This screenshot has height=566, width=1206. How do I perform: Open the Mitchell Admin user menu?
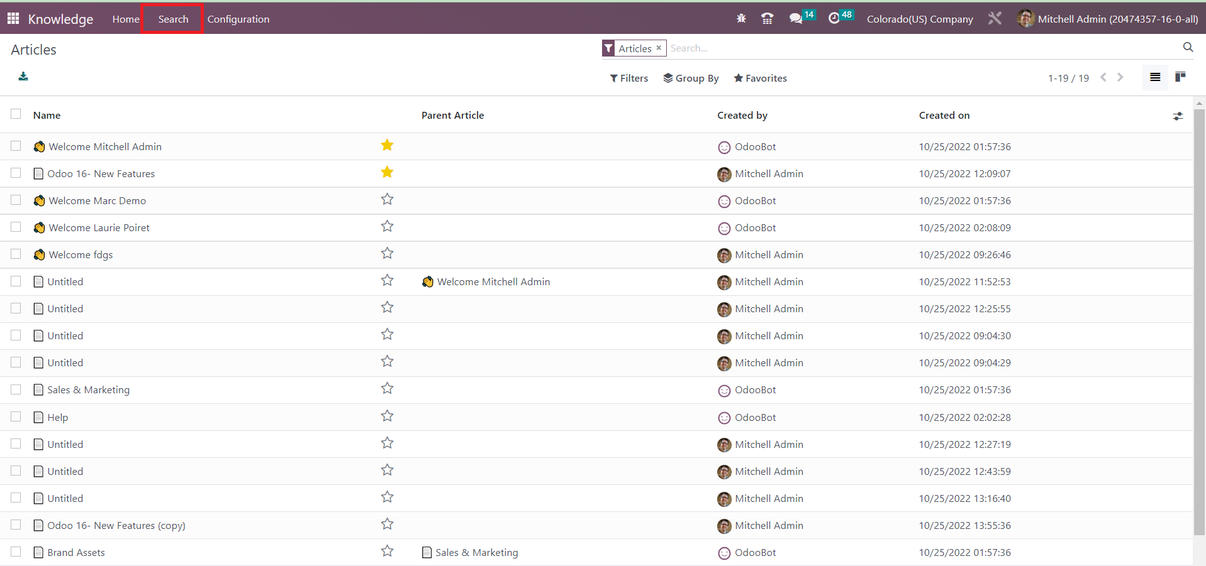click(x=1108, y=19)
